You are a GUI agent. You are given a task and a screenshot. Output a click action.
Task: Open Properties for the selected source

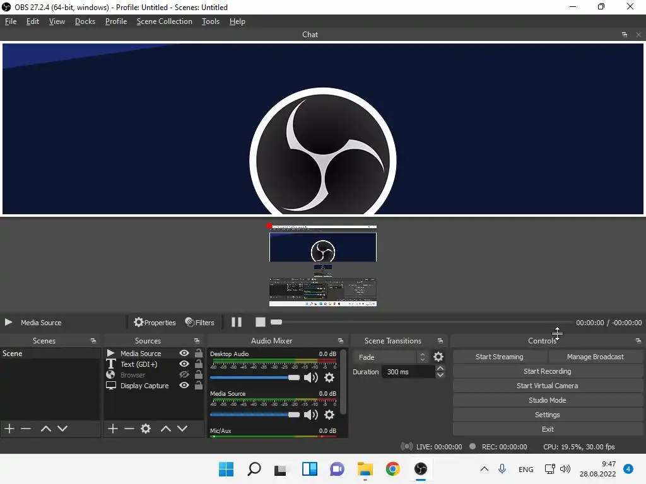tap(155, 322)
